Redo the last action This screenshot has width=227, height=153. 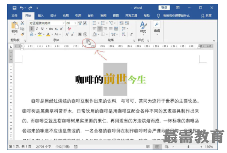click(30, 8)
